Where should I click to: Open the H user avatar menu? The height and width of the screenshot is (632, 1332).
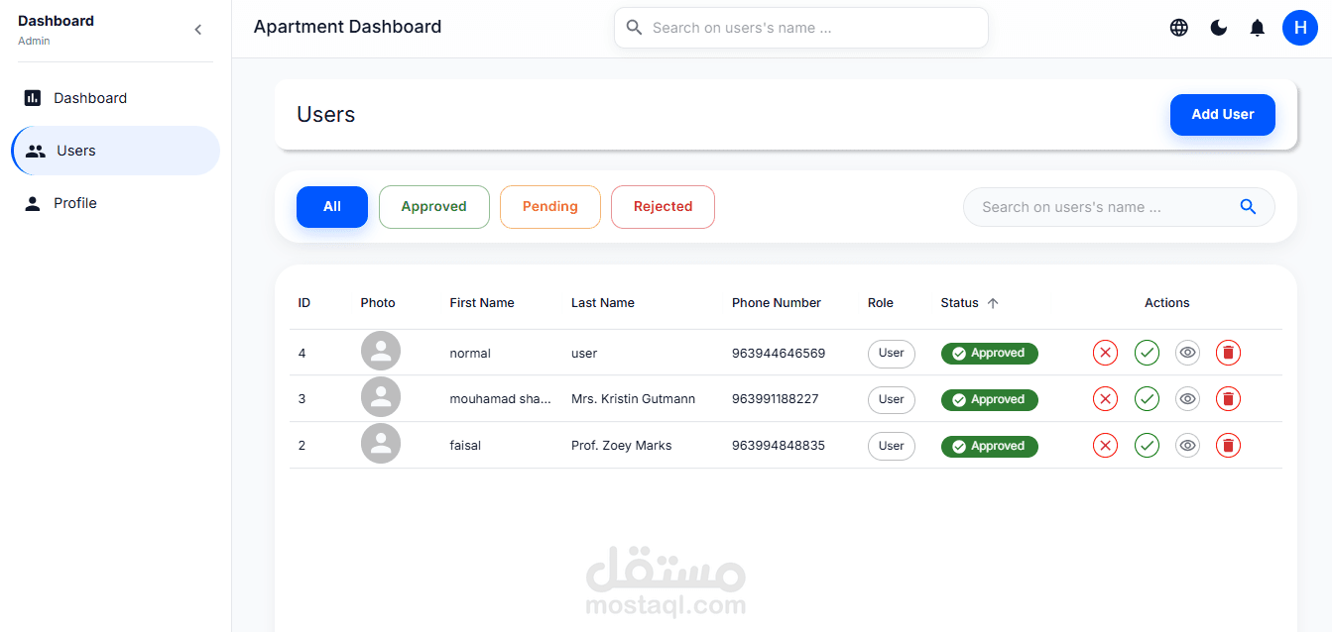tap(1300, 28)
